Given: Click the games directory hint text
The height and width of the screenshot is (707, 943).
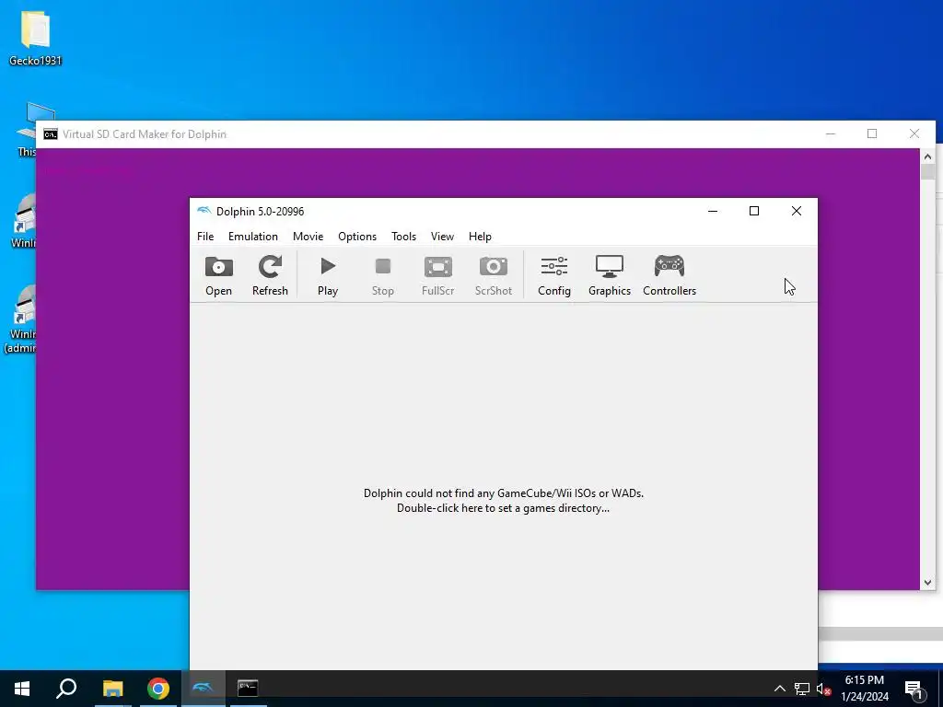Looking at the screenshot, I should 504,501.
